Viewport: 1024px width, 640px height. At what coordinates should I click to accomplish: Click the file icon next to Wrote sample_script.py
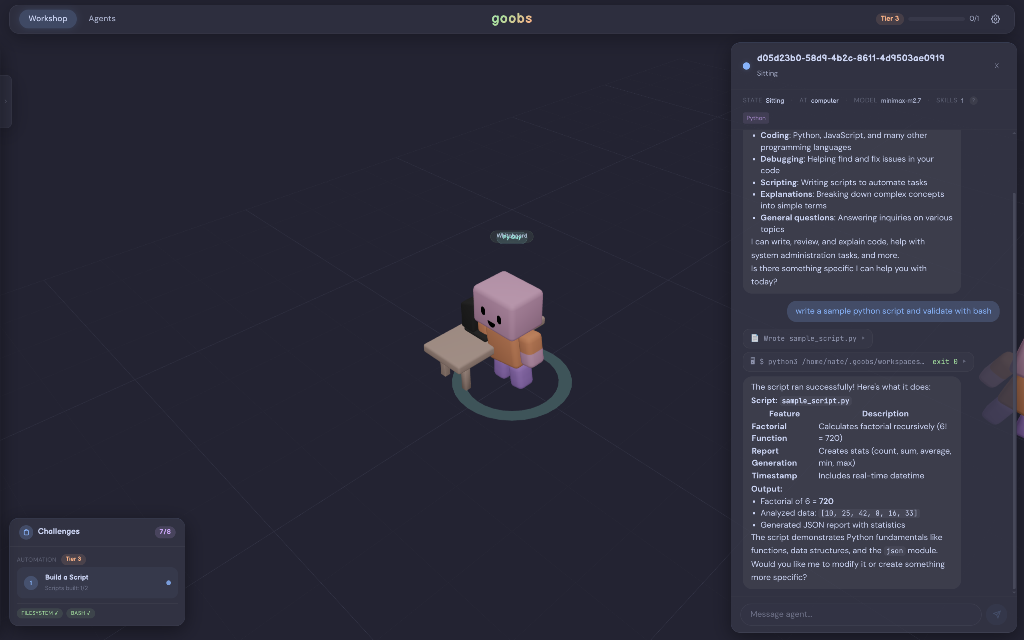[754, 338]
